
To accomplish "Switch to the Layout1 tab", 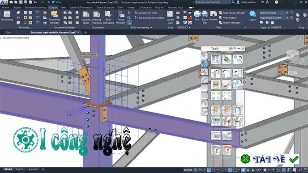I will point(20,169).
